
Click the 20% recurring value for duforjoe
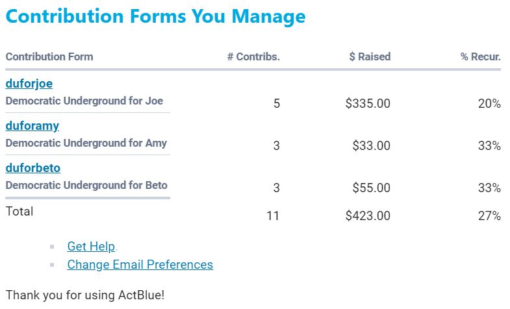tap(489, 103)
